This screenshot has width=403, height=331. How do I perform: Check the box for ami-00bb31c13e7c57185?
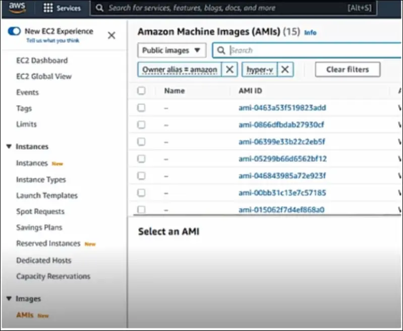[x=141, y=193]
